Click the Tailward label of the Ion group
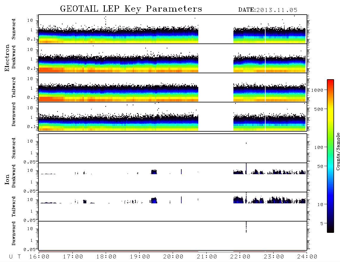 [x=14, y=207]
